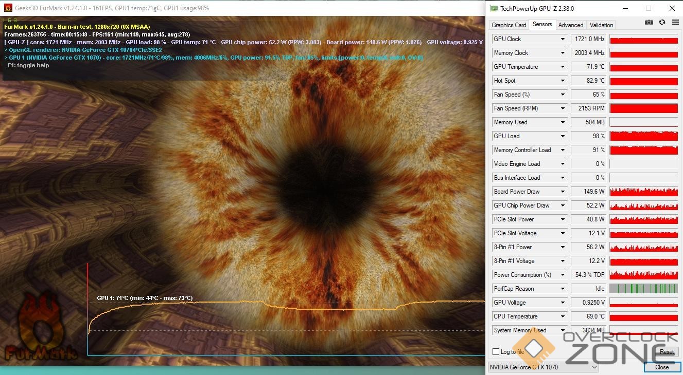Switch to the Graphics Card tab

tap(509, 25)
